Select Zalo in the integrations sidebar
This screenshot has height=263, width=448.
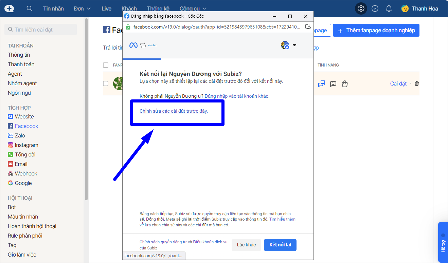tap(20, 135)
